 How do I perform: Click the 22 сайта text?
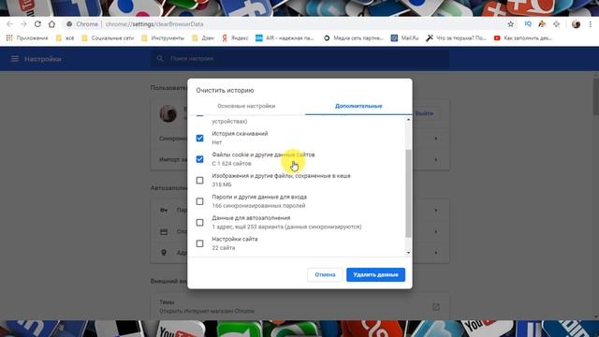point(224,247)
